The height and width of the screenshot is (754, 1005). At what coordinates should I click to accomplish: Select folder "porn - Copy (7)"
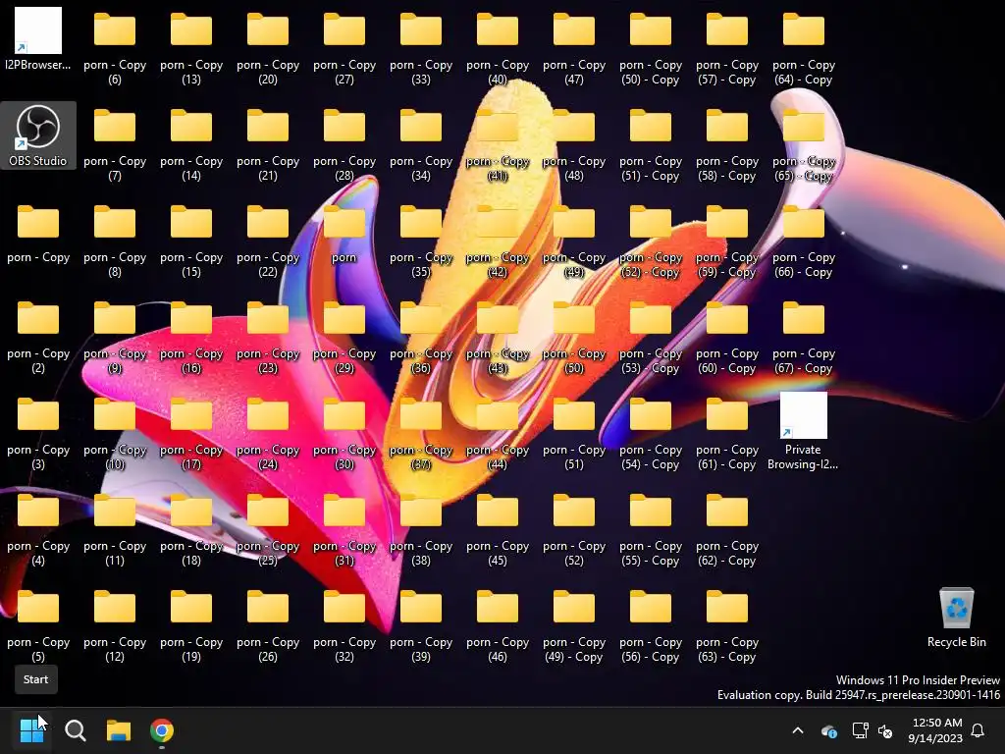pyautogui.click(x=115, y=145)
